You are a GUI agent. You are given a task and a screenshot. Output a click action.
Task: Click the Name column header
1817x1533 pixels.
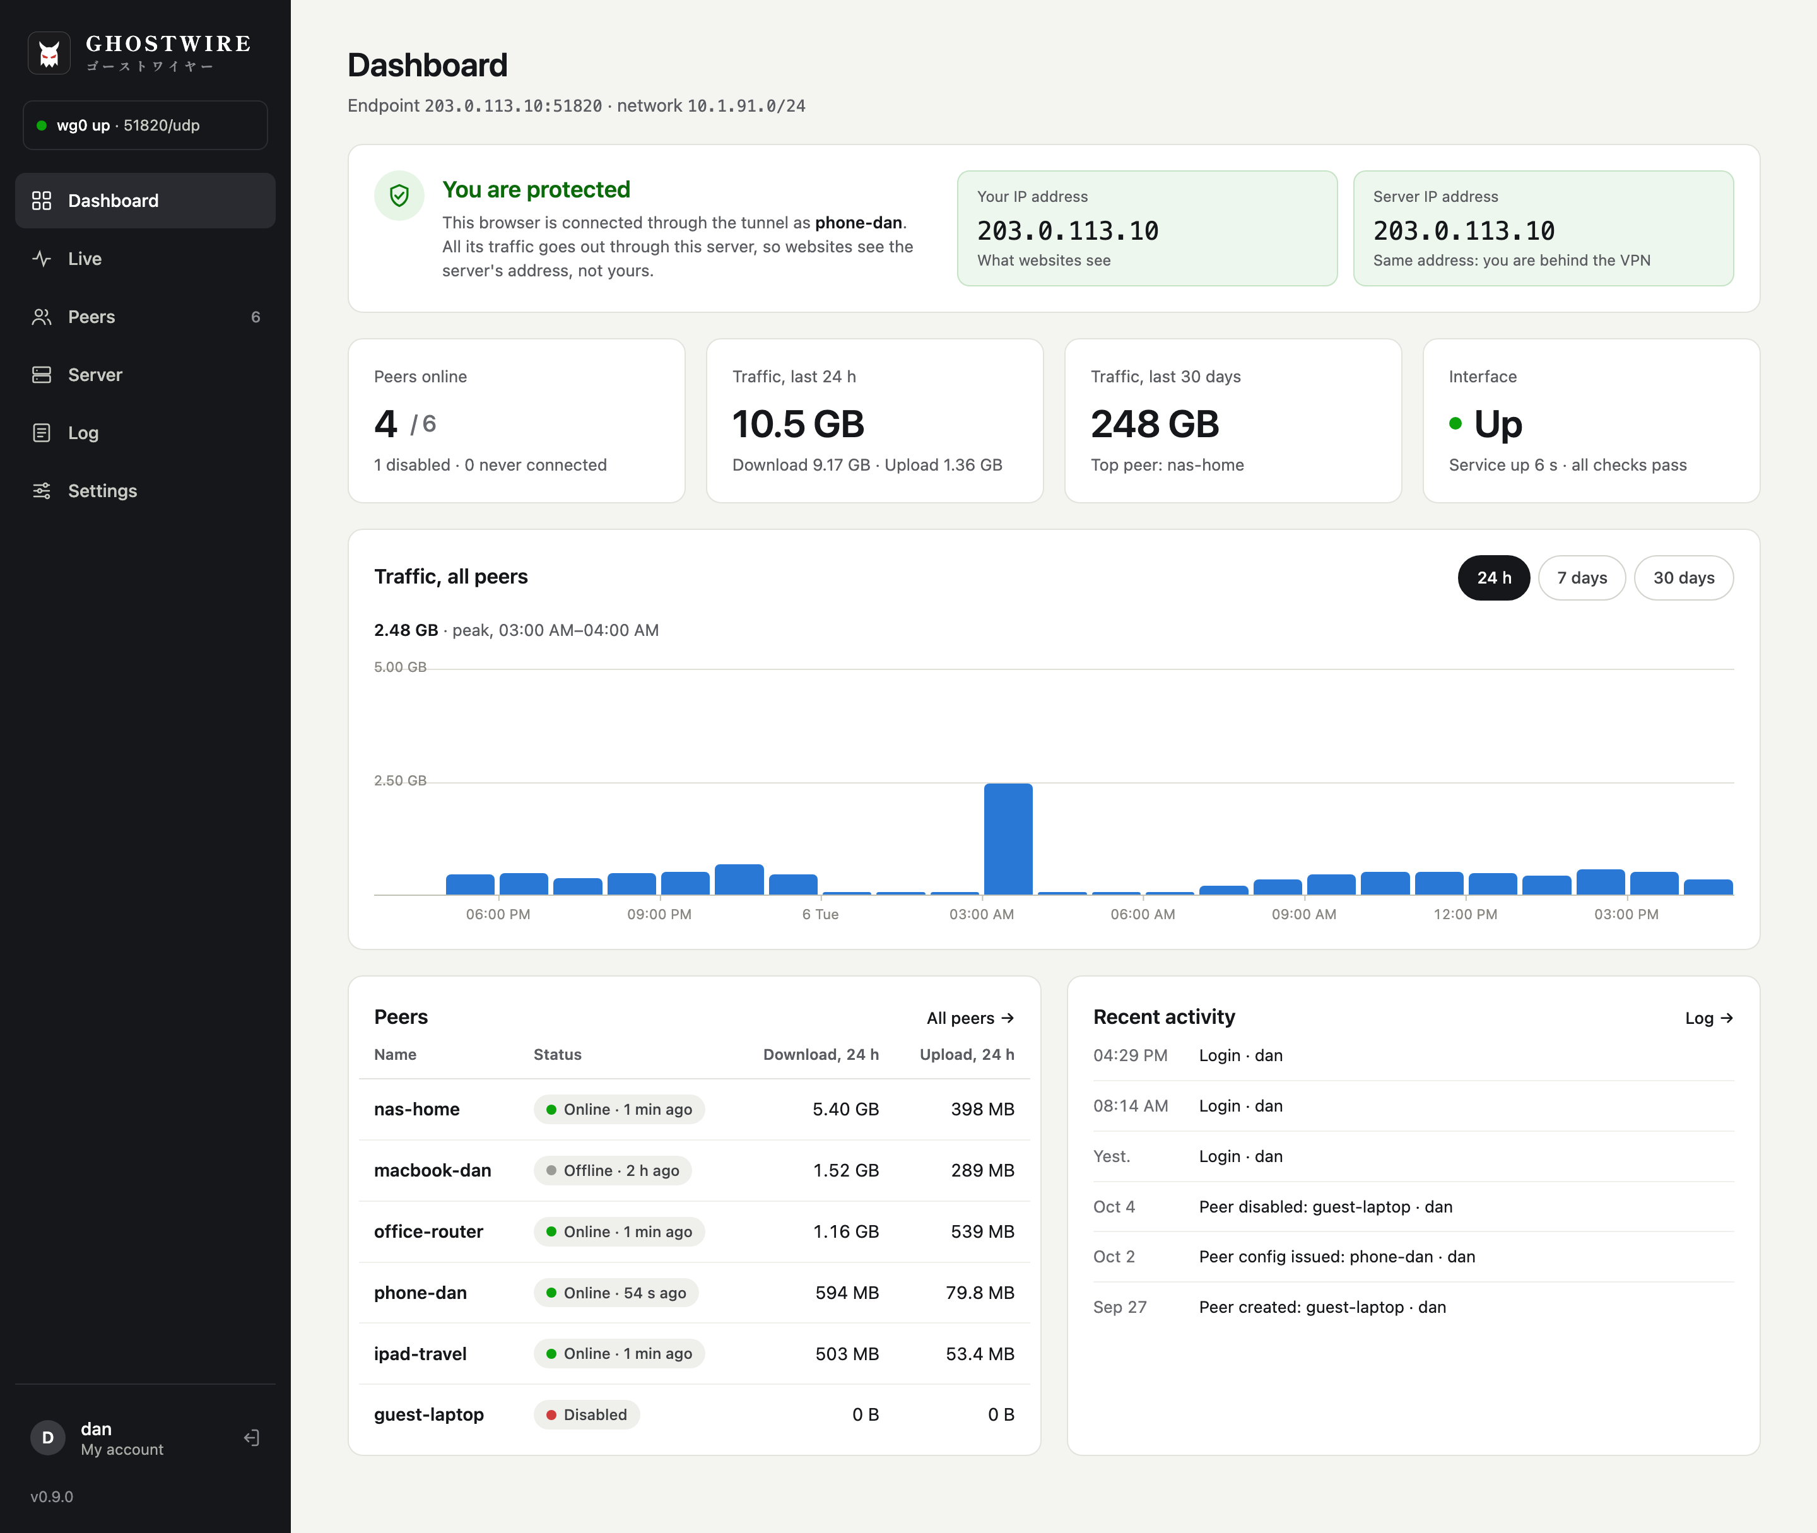(x=396, y=1054)
